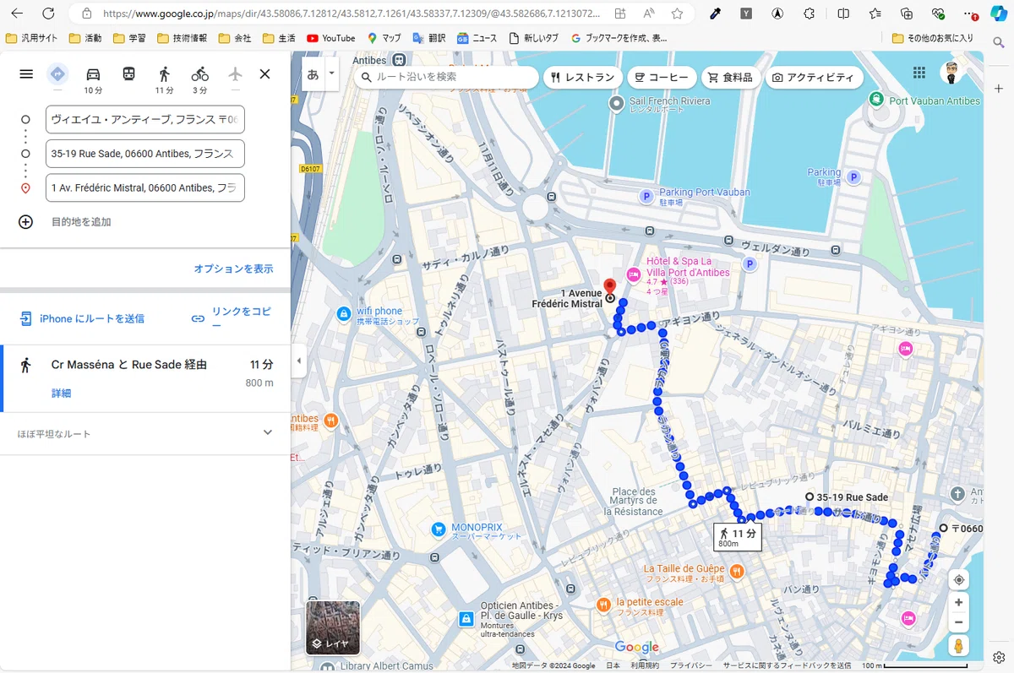Click the add destination plus icon
The height and width of the screenshot is (673, 1014).
click(x=26, y=222)
